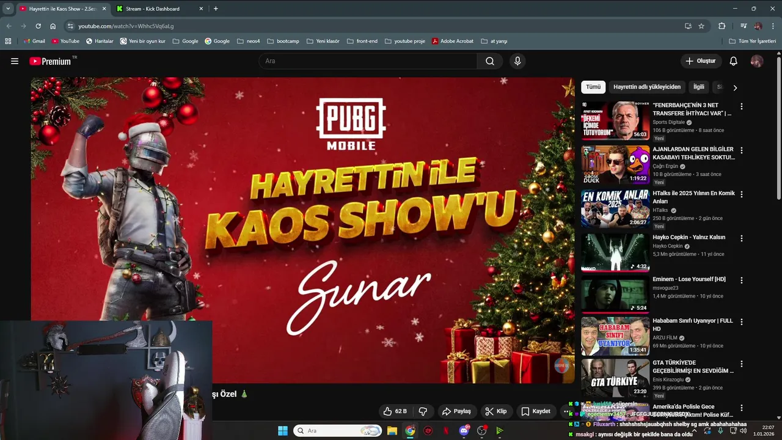Open the Adobe Acrobat bookmark
Screen dimensions: 782x440
pyautogui.click(x=453, y=41)
